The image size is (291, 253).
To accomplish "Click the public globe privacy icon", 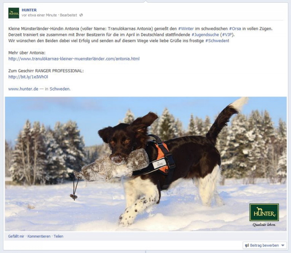I will point(81,15).
